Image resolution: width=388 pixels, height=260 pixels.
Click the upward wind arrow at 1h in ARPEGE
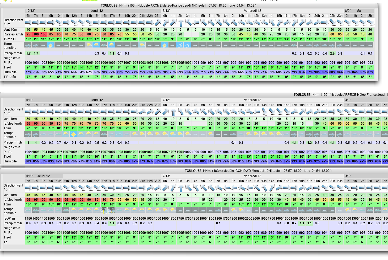(x=173, y=113)
